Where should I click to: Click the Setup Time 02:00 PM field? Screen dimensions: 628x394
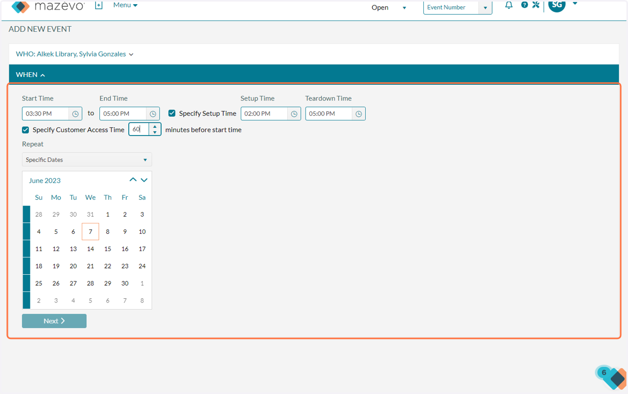tap(264, 114)
